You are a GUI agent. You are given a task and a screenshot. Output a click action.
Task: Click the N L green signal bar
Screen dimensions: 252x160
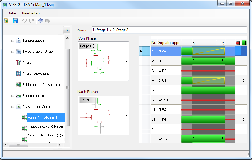[208, 61]
